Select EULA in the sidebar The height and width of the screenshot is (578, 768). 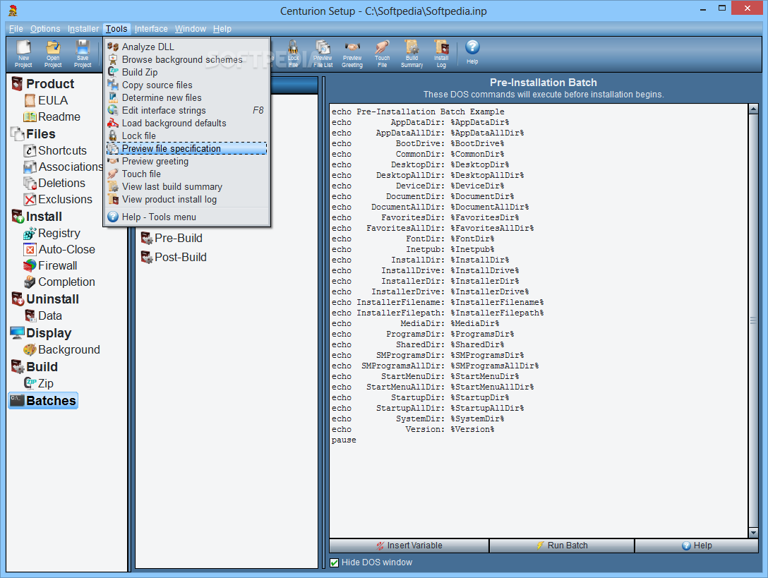[46, 100]
